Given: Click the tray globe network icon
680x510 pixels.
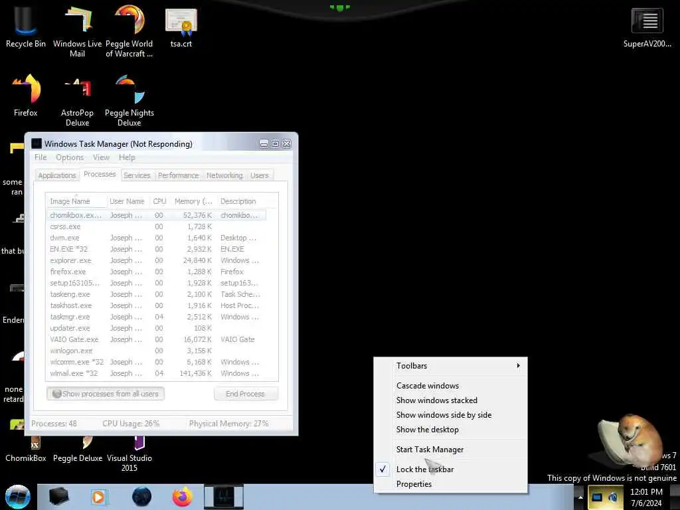Looking at the screenshot, I should coord(613,497).
